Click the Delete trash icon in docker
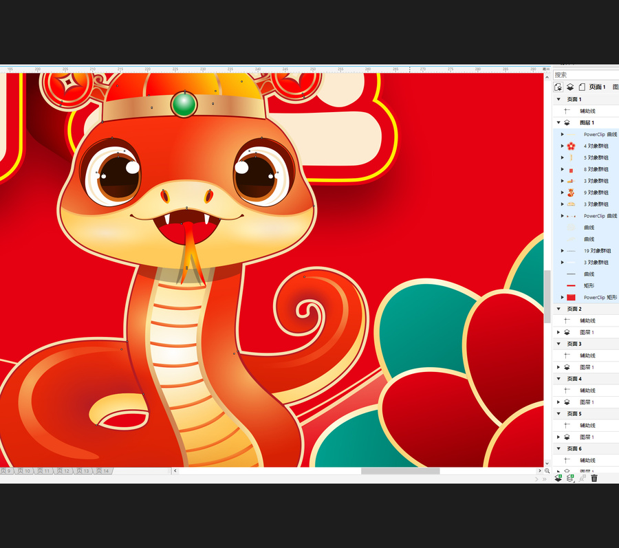The image size is (619, 548). (594, 478)
